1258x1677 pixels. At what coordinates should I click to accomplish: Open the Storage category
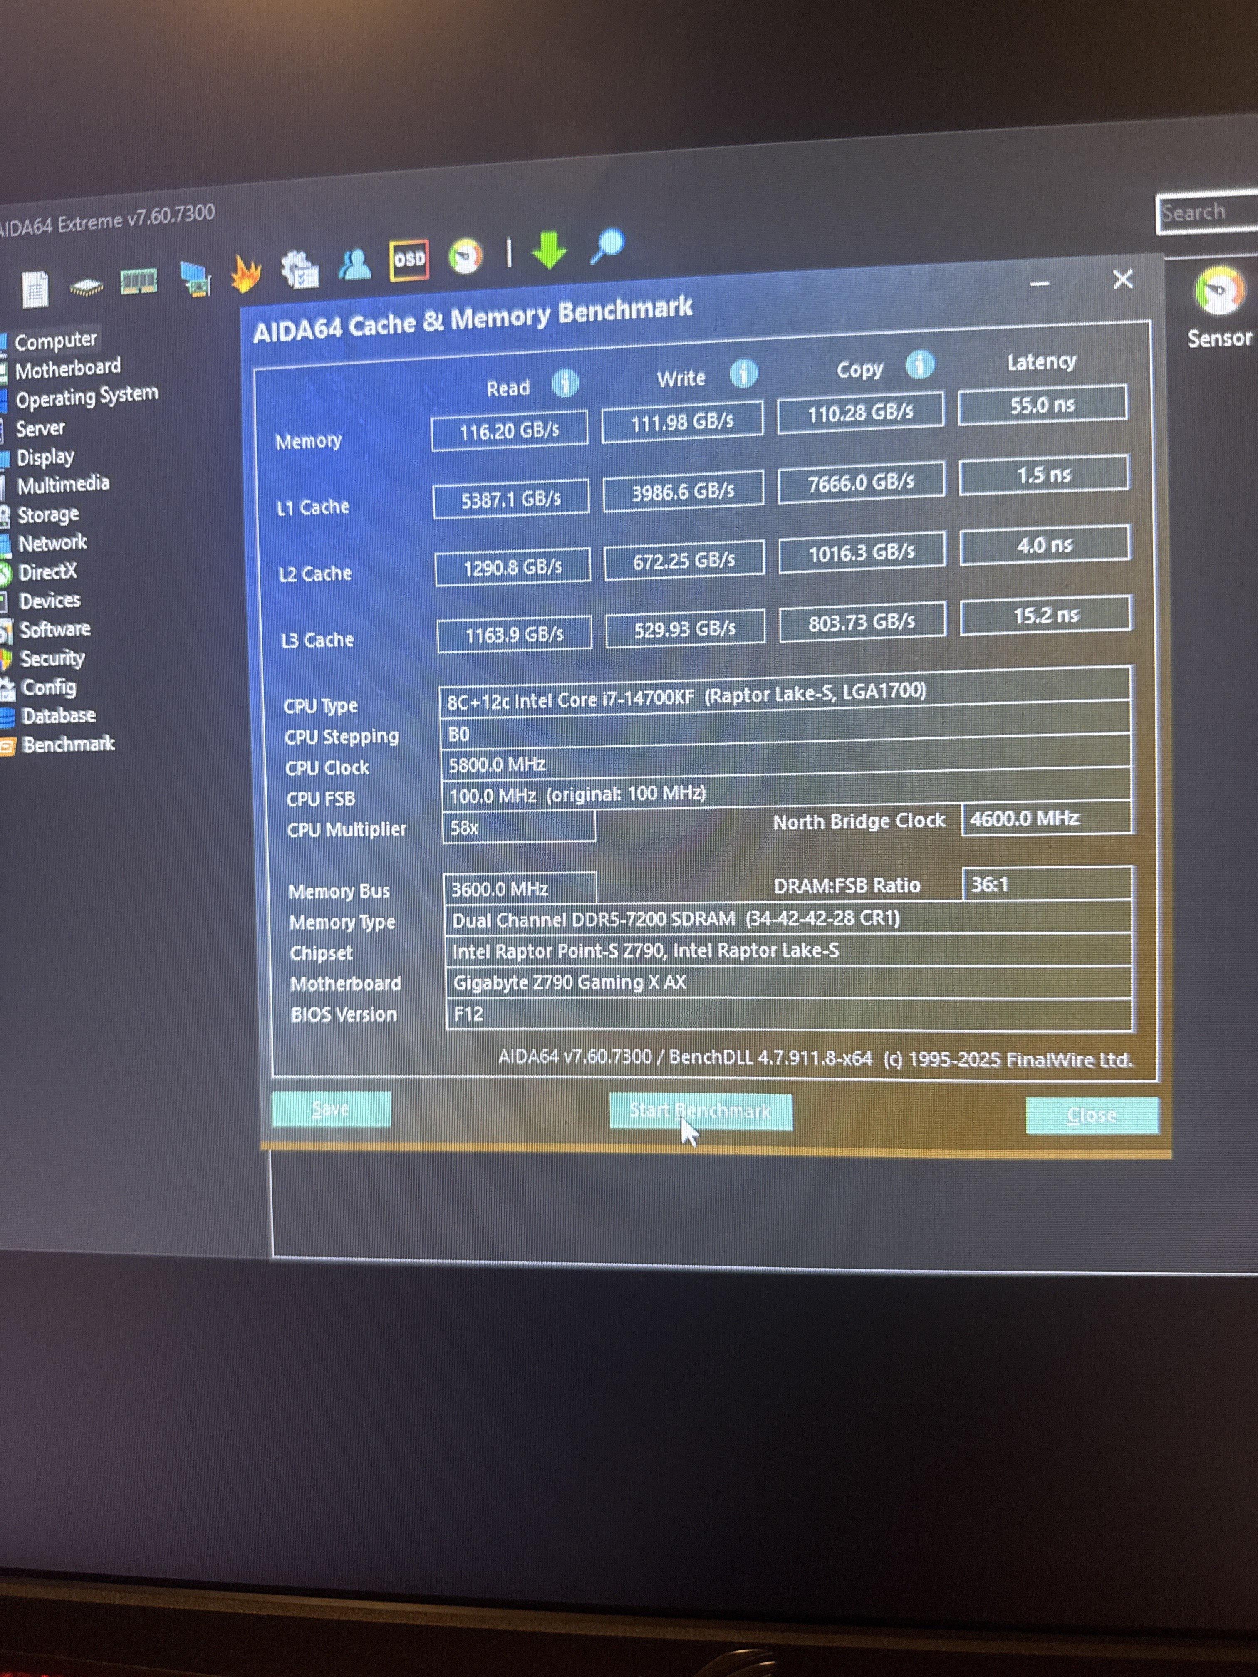coord(48,515)
